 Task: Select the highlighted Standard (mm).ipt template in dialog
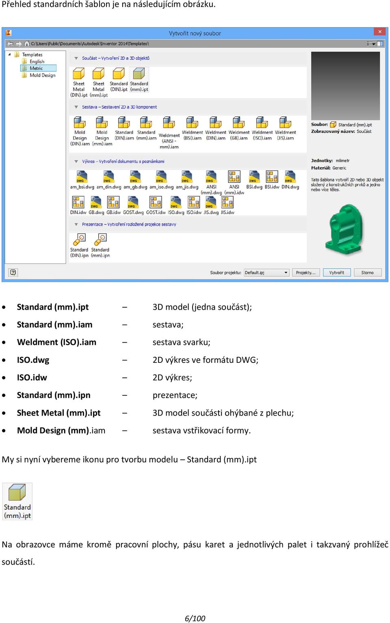tap(139, 80)
